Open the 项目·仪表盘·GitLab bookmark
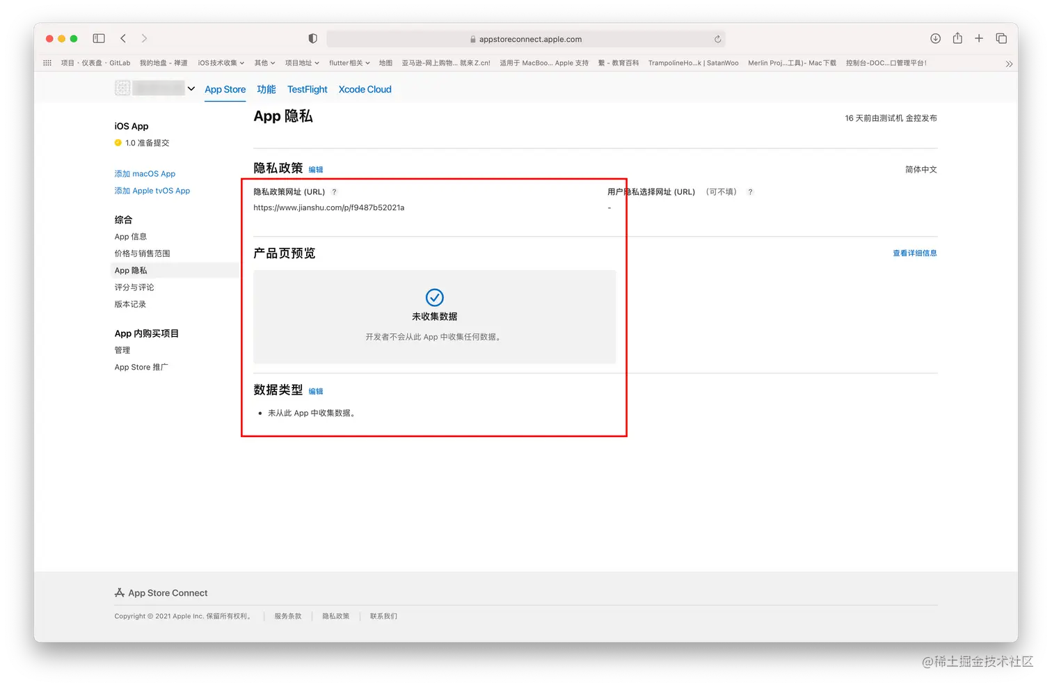Image resolution: width=1052 pixels, height=687 pixels. point(95,63)
